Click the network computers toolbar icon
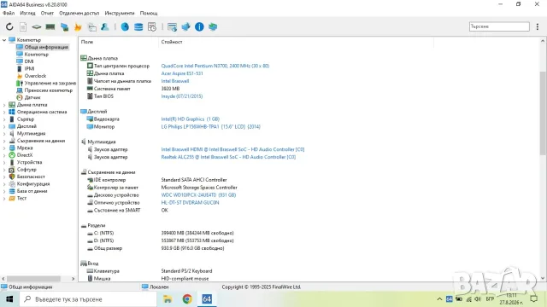Image resolution: width=547 pixels, height=307 pixels. (x=64, y=26)
